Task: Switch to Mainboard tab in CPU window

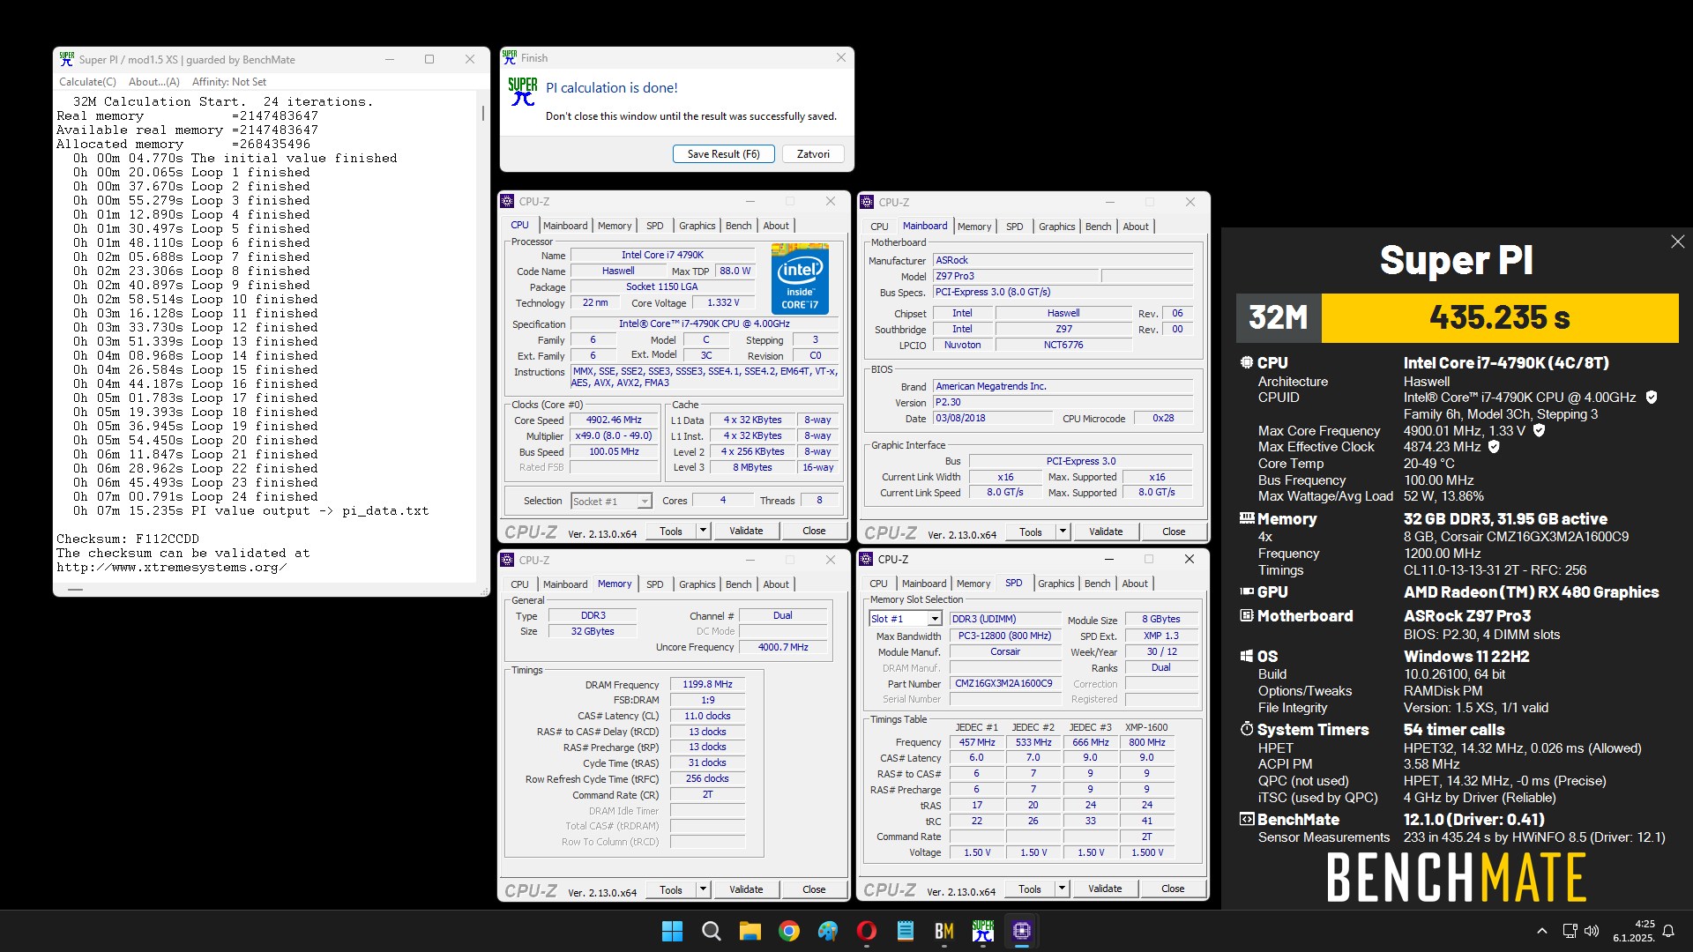Action: (565, 226)
